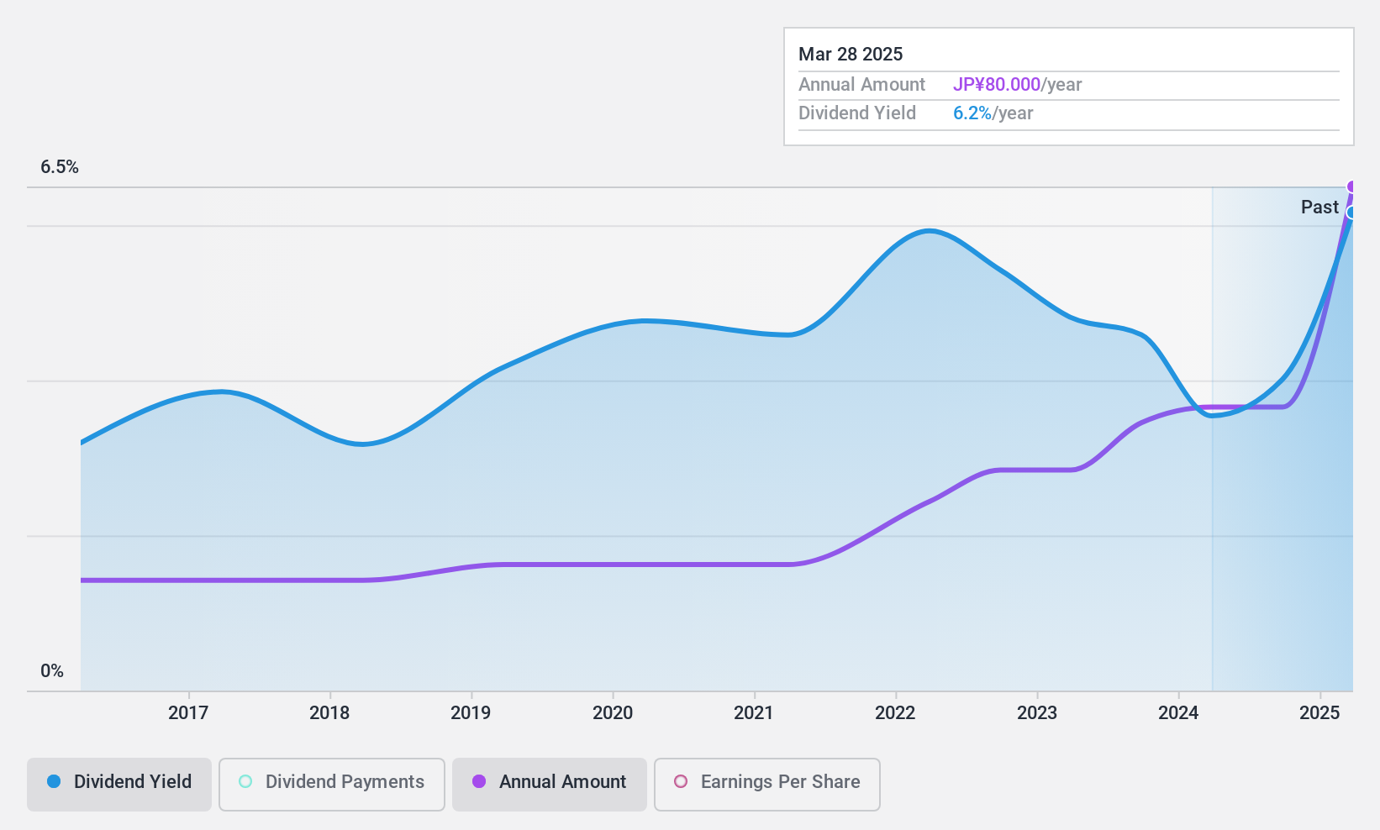Image resolution: width=1380 pixels, height=830 pixels.
Task: Click the 6.2%/year yield value
Action: (993, 113)
